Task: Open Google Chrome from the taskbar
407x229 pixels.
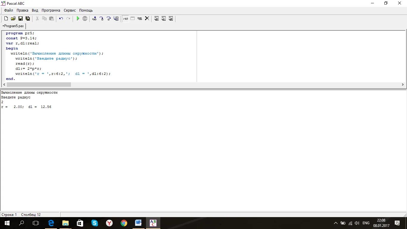Action: (124, 223)
